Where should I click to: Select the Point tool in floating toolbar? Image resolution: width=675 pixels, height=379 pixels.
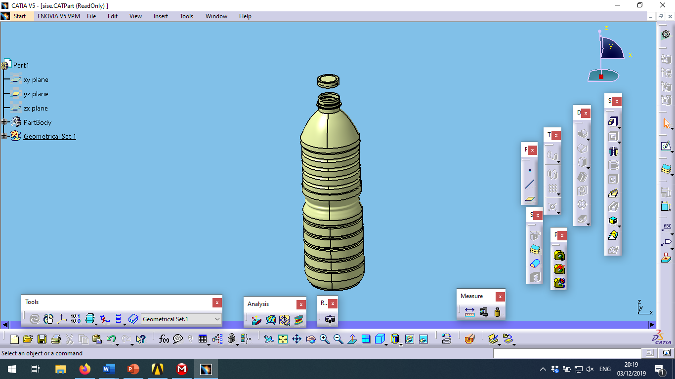pyautogui.click(x=530, y=170)
